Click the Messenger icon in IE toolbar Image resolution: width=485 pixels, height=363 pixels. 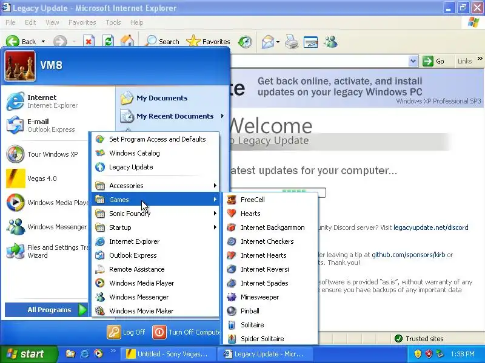(330, 41)
